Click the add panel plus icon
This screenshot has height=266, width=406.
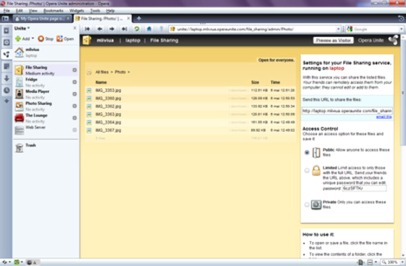6,101
